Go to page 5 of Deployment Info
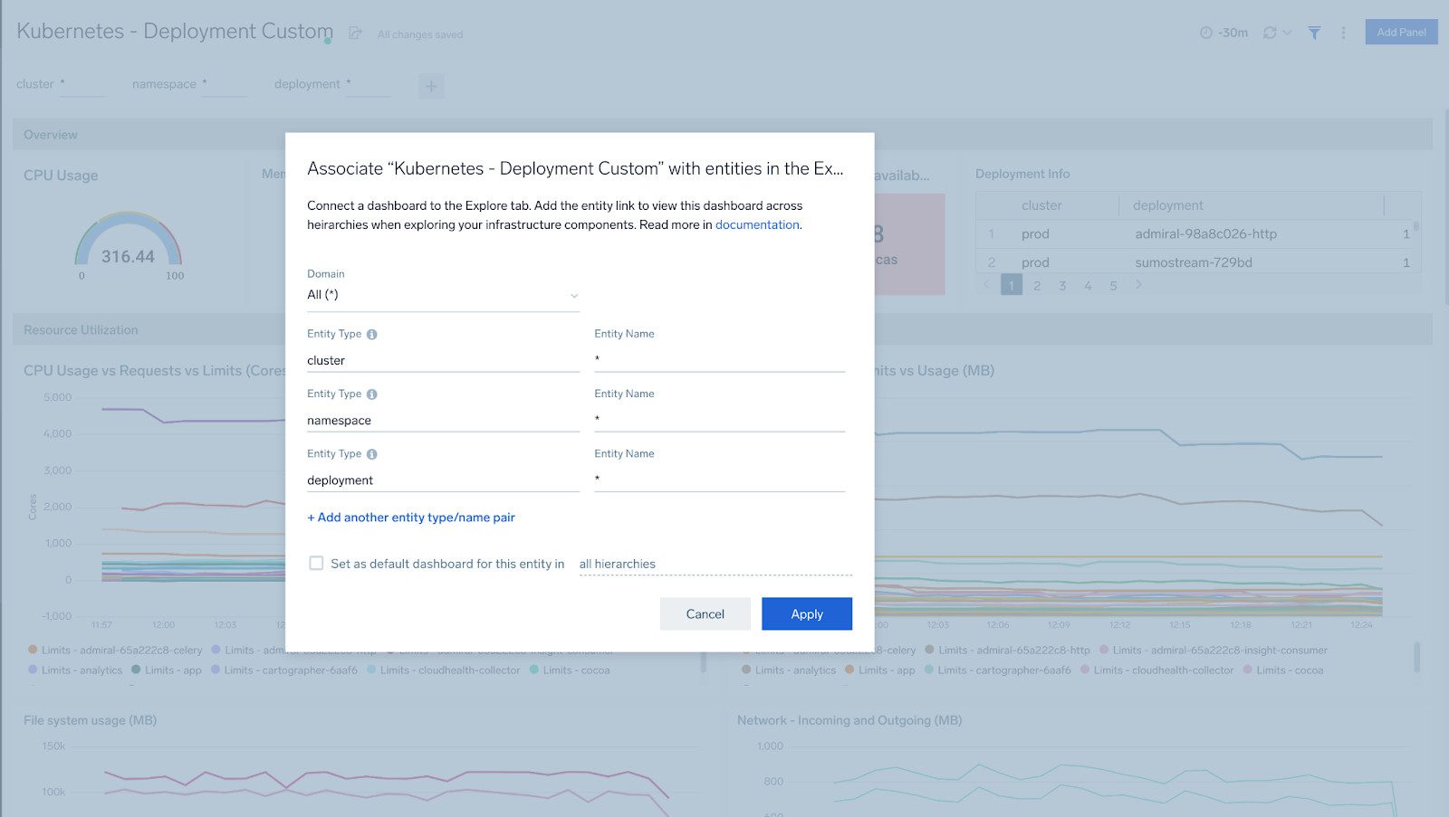 pos(1113,286)
